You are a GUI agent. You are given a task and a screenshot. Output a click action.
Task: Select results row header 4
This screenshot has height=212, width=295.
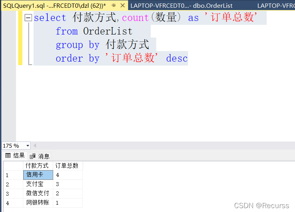pyautogui.click(x=13, y=203)
